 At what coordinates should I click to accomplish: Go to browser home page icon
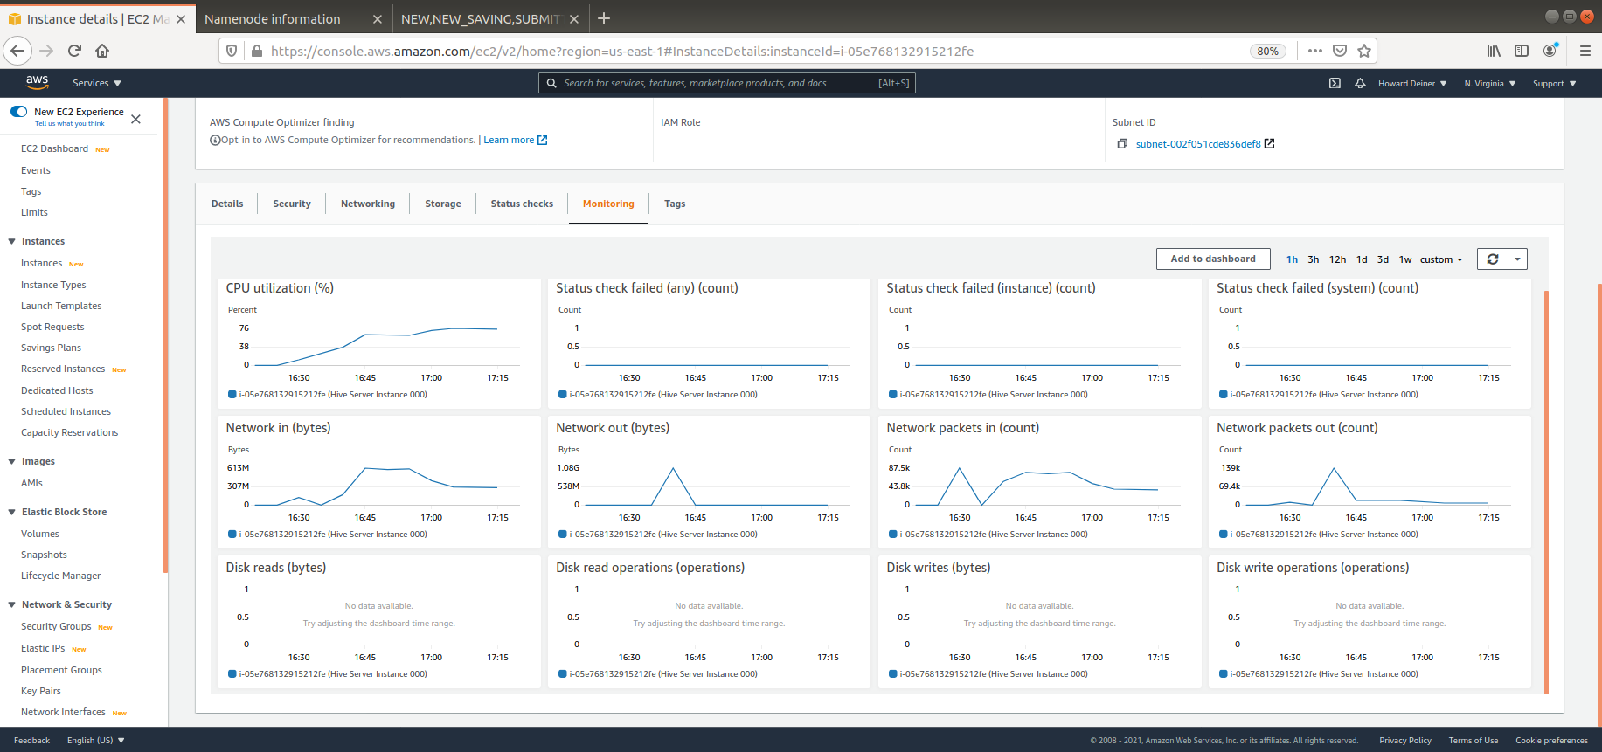coord(102,51)
